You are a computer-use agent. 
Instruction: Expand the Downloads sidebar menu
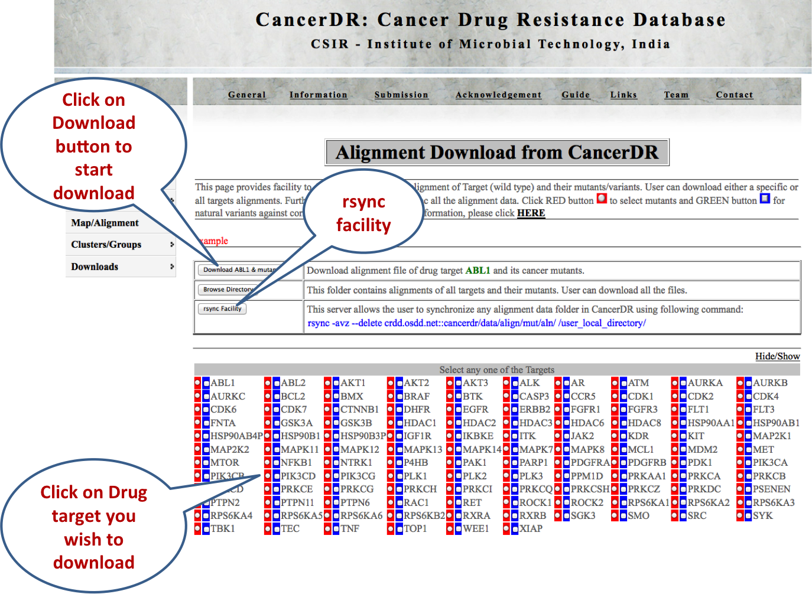coord(121,267)
